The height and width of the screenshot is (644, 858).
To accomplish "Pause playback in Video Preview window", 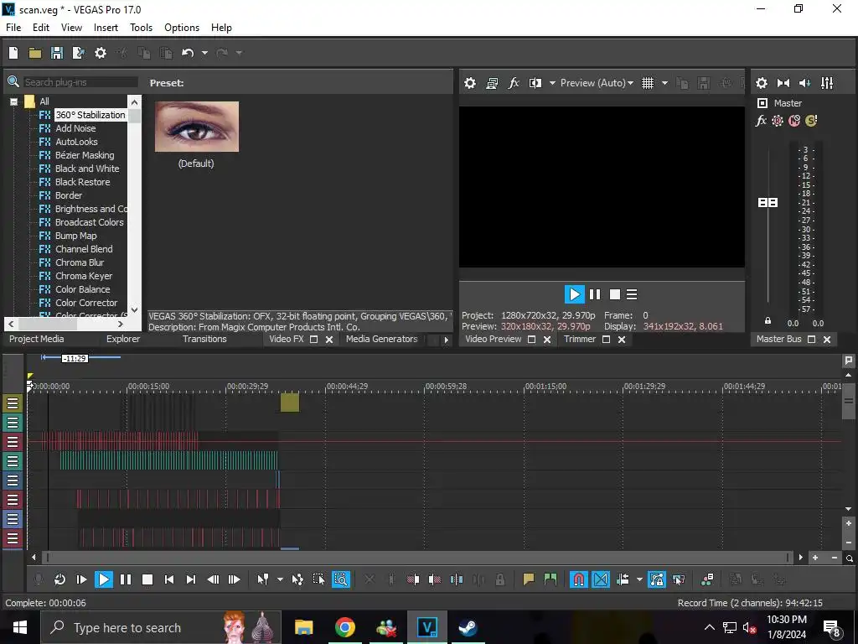I will point(595,294).
